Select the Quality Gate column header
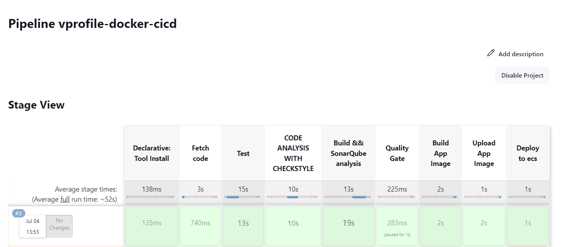 tap(397, 153)
